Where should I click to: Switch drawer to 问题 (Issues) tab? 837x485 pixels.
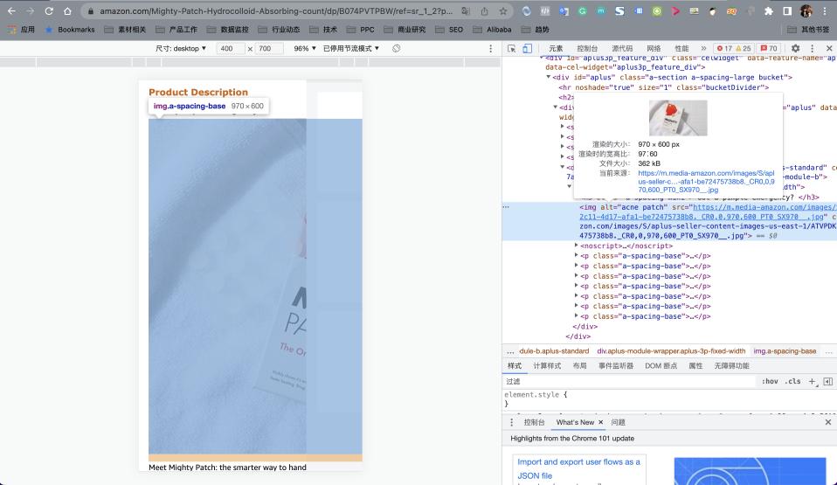pyautogui.click(x=619, y=422)
